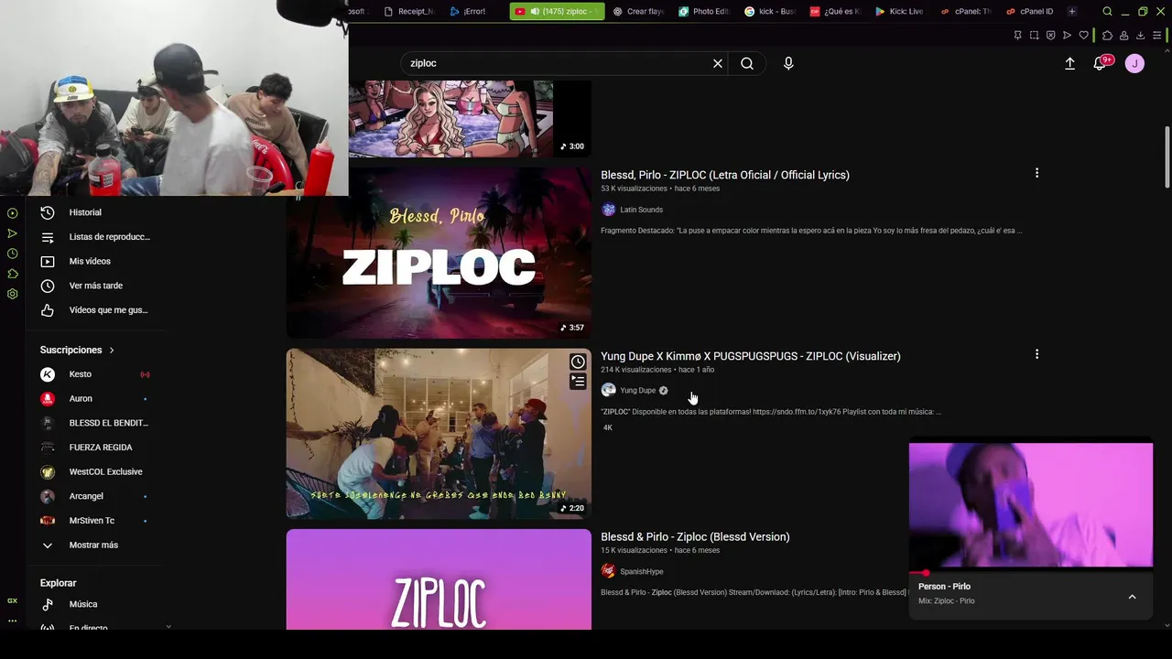Open GX Control at sidebar bottom
This screenshot has height=659, width=1172.
pos(12,600)
